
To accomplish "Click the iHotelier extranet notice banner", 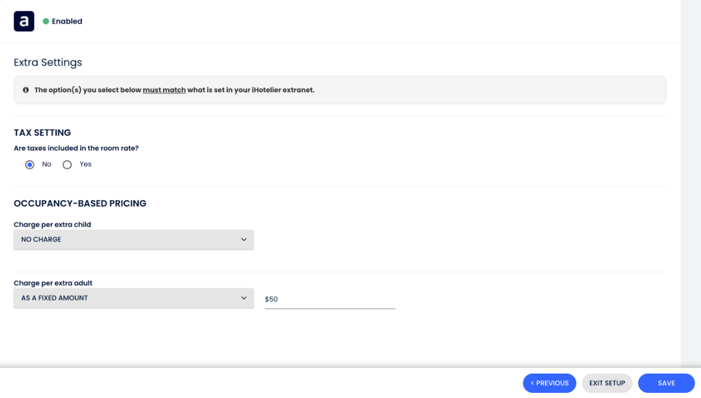I will coord(340,90).
